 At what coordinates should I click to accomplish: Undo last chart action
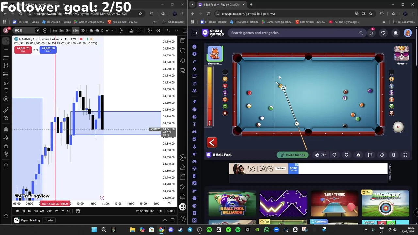coord(168,30)
